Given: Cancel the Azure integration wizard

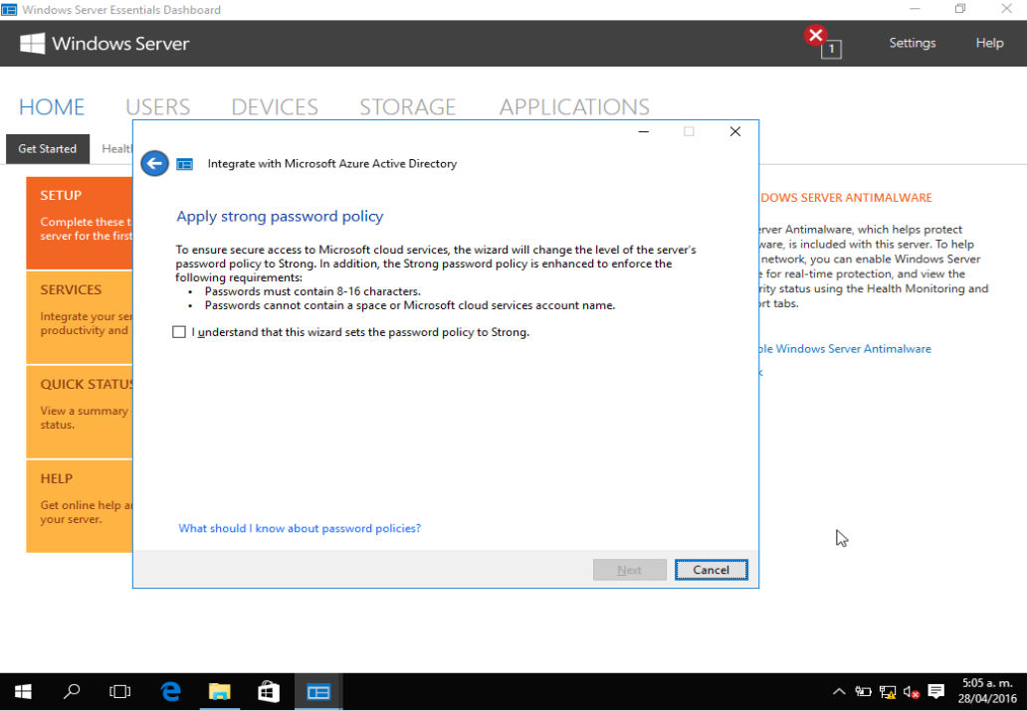Looking at the screenshot, I should (x=711, y=569).
